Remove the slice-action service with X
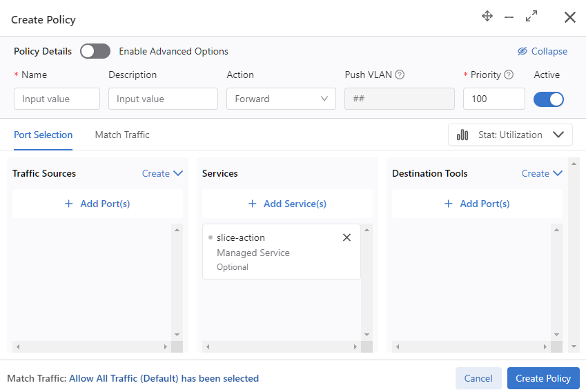Screen dimensions: 586x392 tap(346, 237)
